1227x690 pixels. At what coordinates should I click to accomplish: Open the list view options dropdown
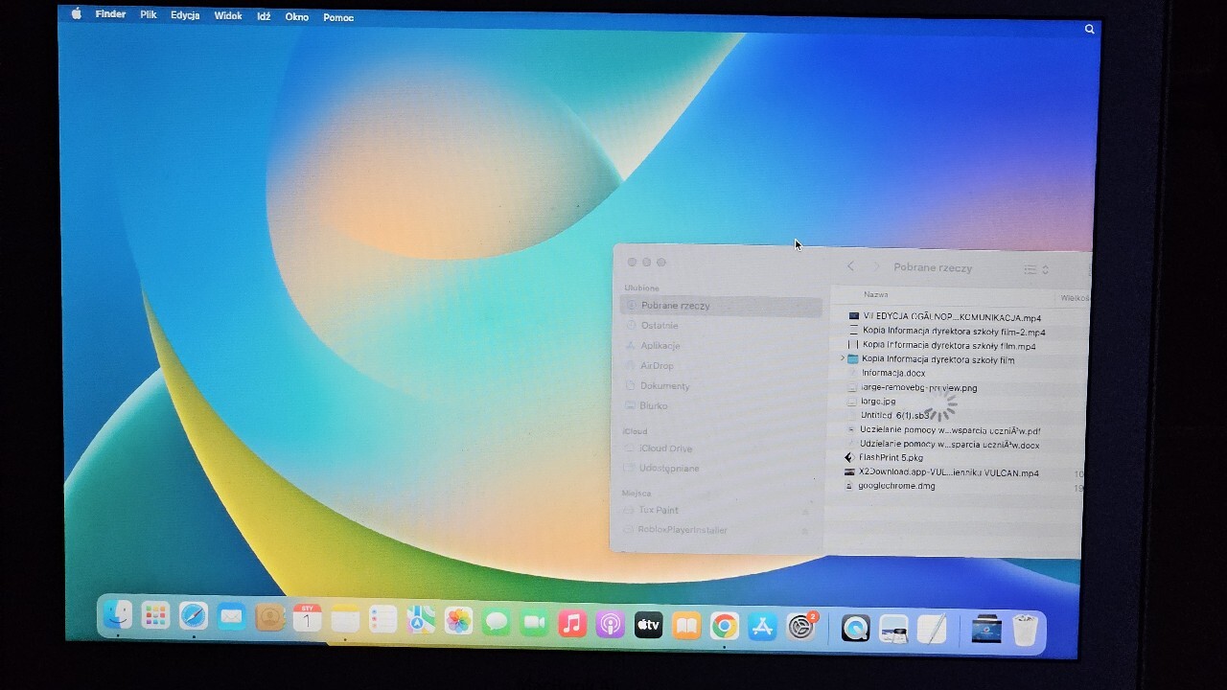pos(1035,270)
